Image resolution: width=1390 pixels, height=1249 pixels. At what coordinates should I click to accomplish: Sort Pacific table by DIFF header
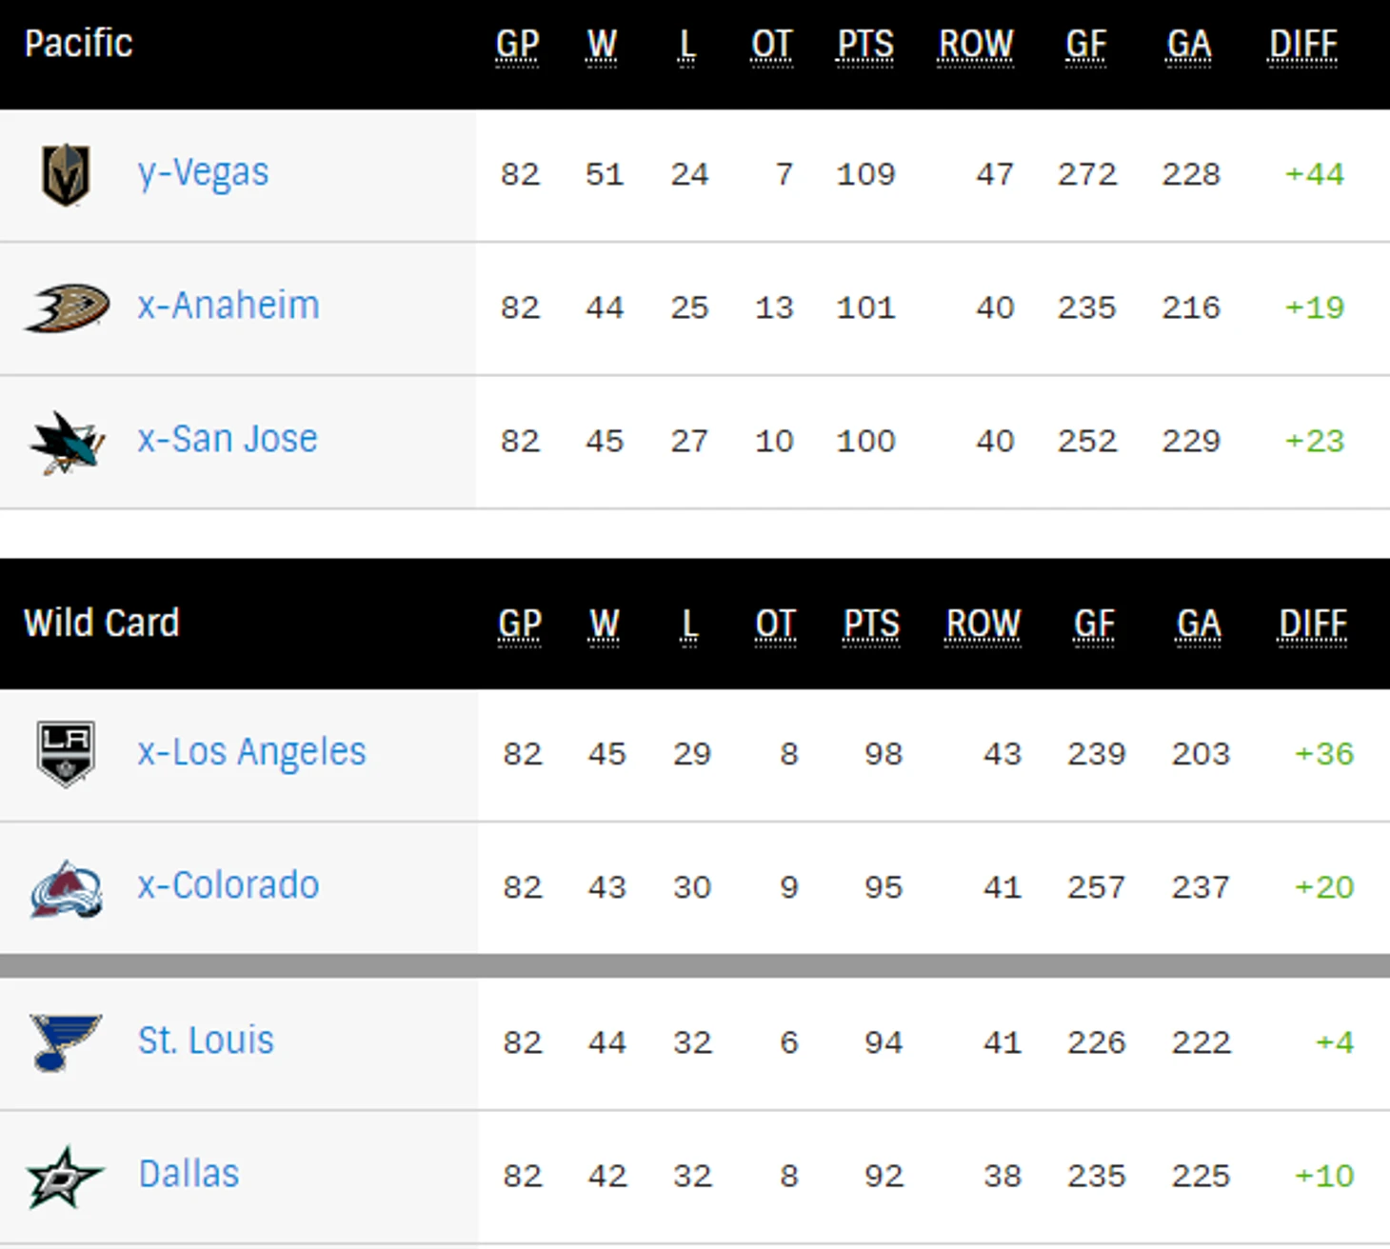pos(1303,45)
